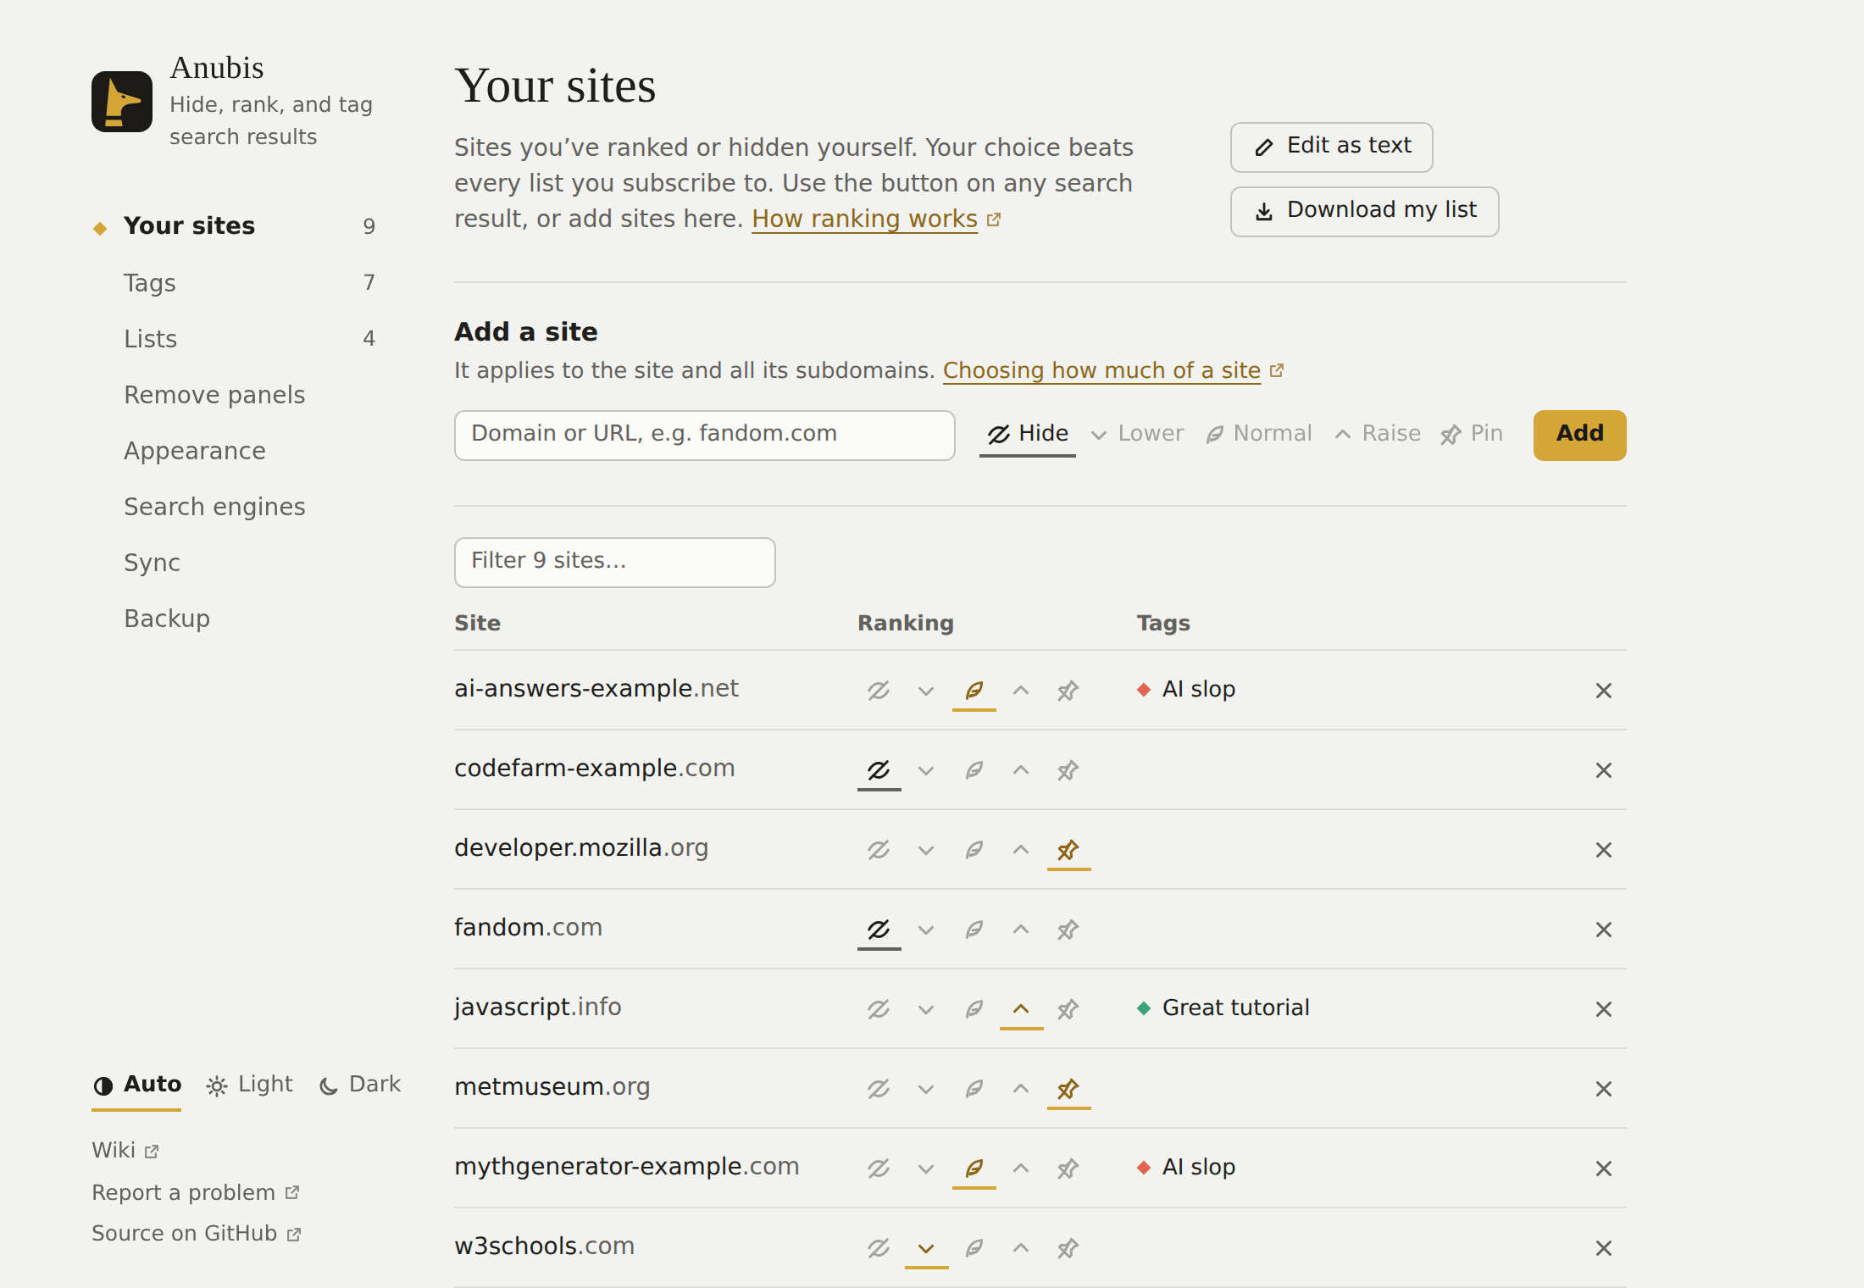The image size is (1864, 1288).
Task: Delete fandom.com row with the X
Action: 1603,930
